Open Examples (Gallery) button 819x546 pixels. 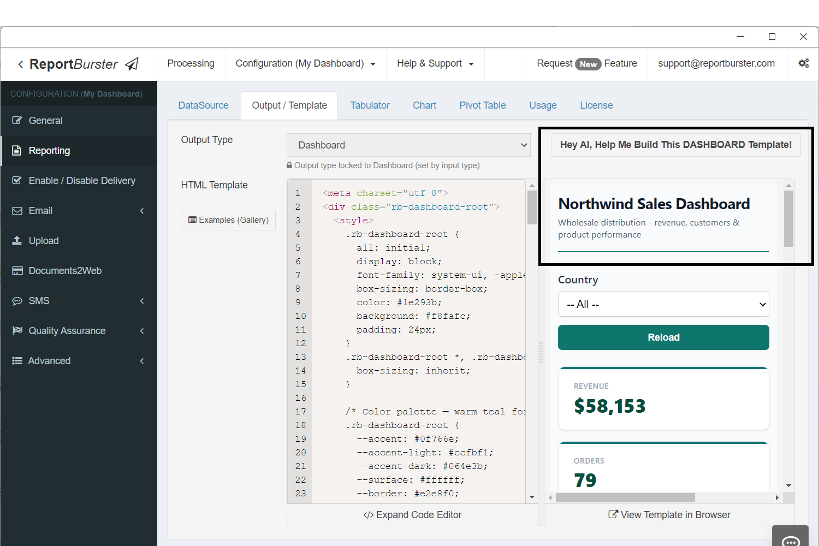coord(228,220)
